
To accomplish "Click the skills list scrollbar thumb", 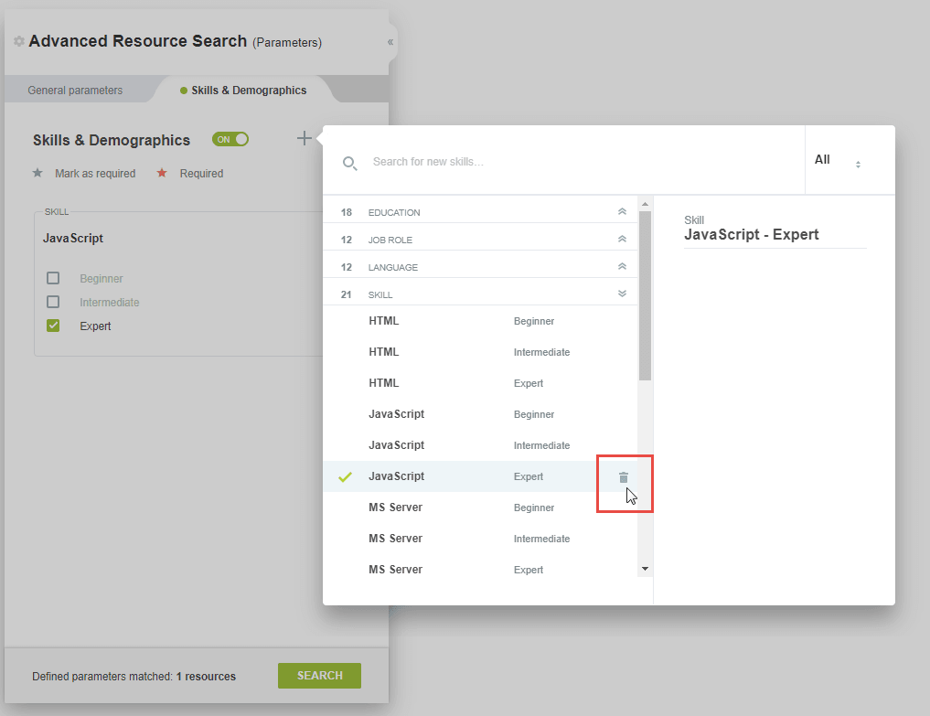I will (x=646, y=295).
